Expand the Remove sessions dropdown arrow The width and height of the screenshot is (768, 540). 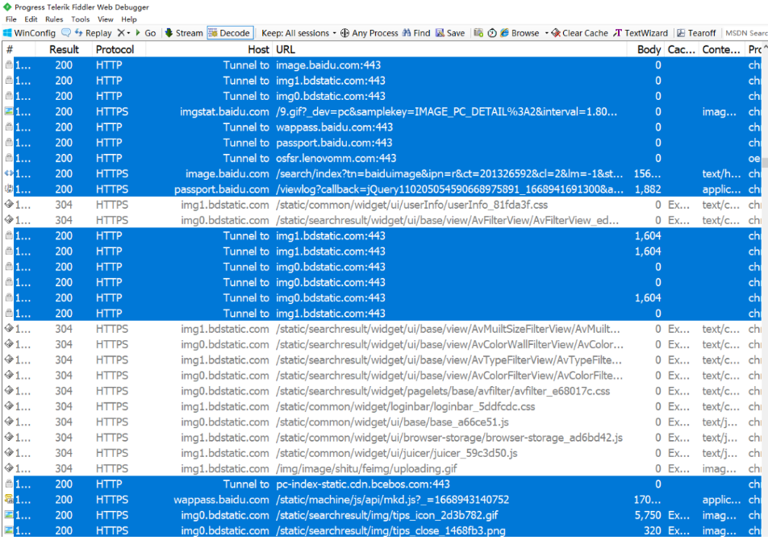[129, 33]
